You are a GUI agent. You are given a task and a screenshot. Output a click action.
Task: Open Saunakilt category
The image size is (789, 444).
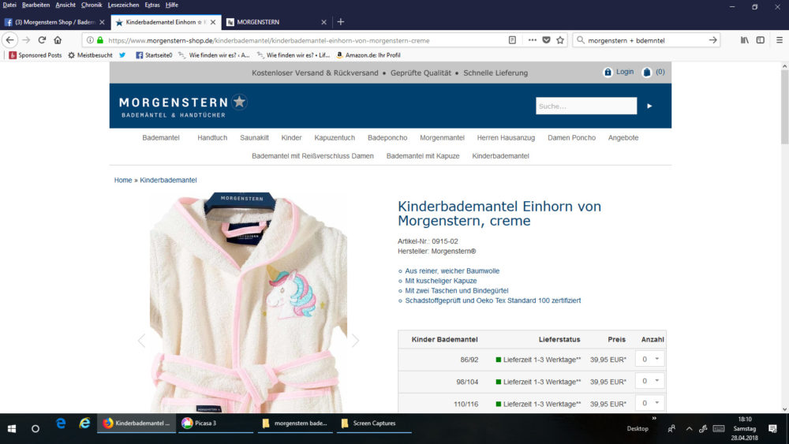click(x=254, y=138)
